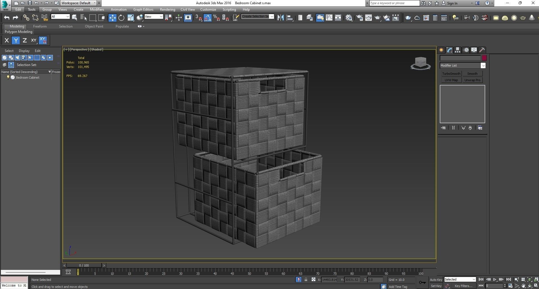Click the TurboSmooth modifier button
The image size is (539, 289).
coord(451,74)
